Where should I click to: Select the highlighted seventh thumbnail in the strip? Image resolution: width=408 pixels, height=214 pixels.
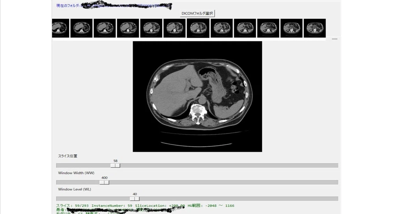(x=198, y=28)
